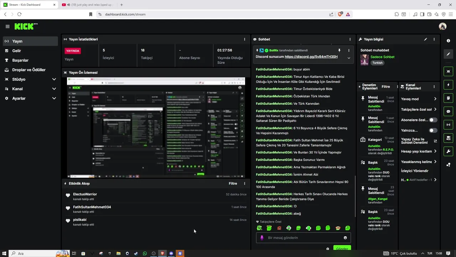Open Steam from the taskbar

click(136, 253)
